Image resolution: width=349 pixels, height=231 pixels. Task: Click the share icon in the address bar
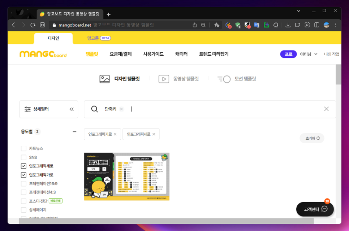coord(195,25)
